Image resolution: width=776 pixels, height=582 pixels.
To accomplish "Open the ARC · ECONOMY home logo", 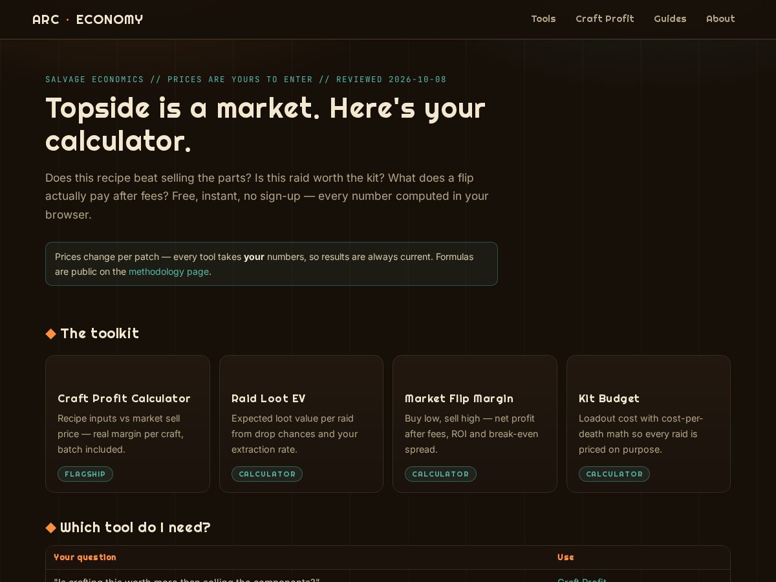I will coord(88,19).
